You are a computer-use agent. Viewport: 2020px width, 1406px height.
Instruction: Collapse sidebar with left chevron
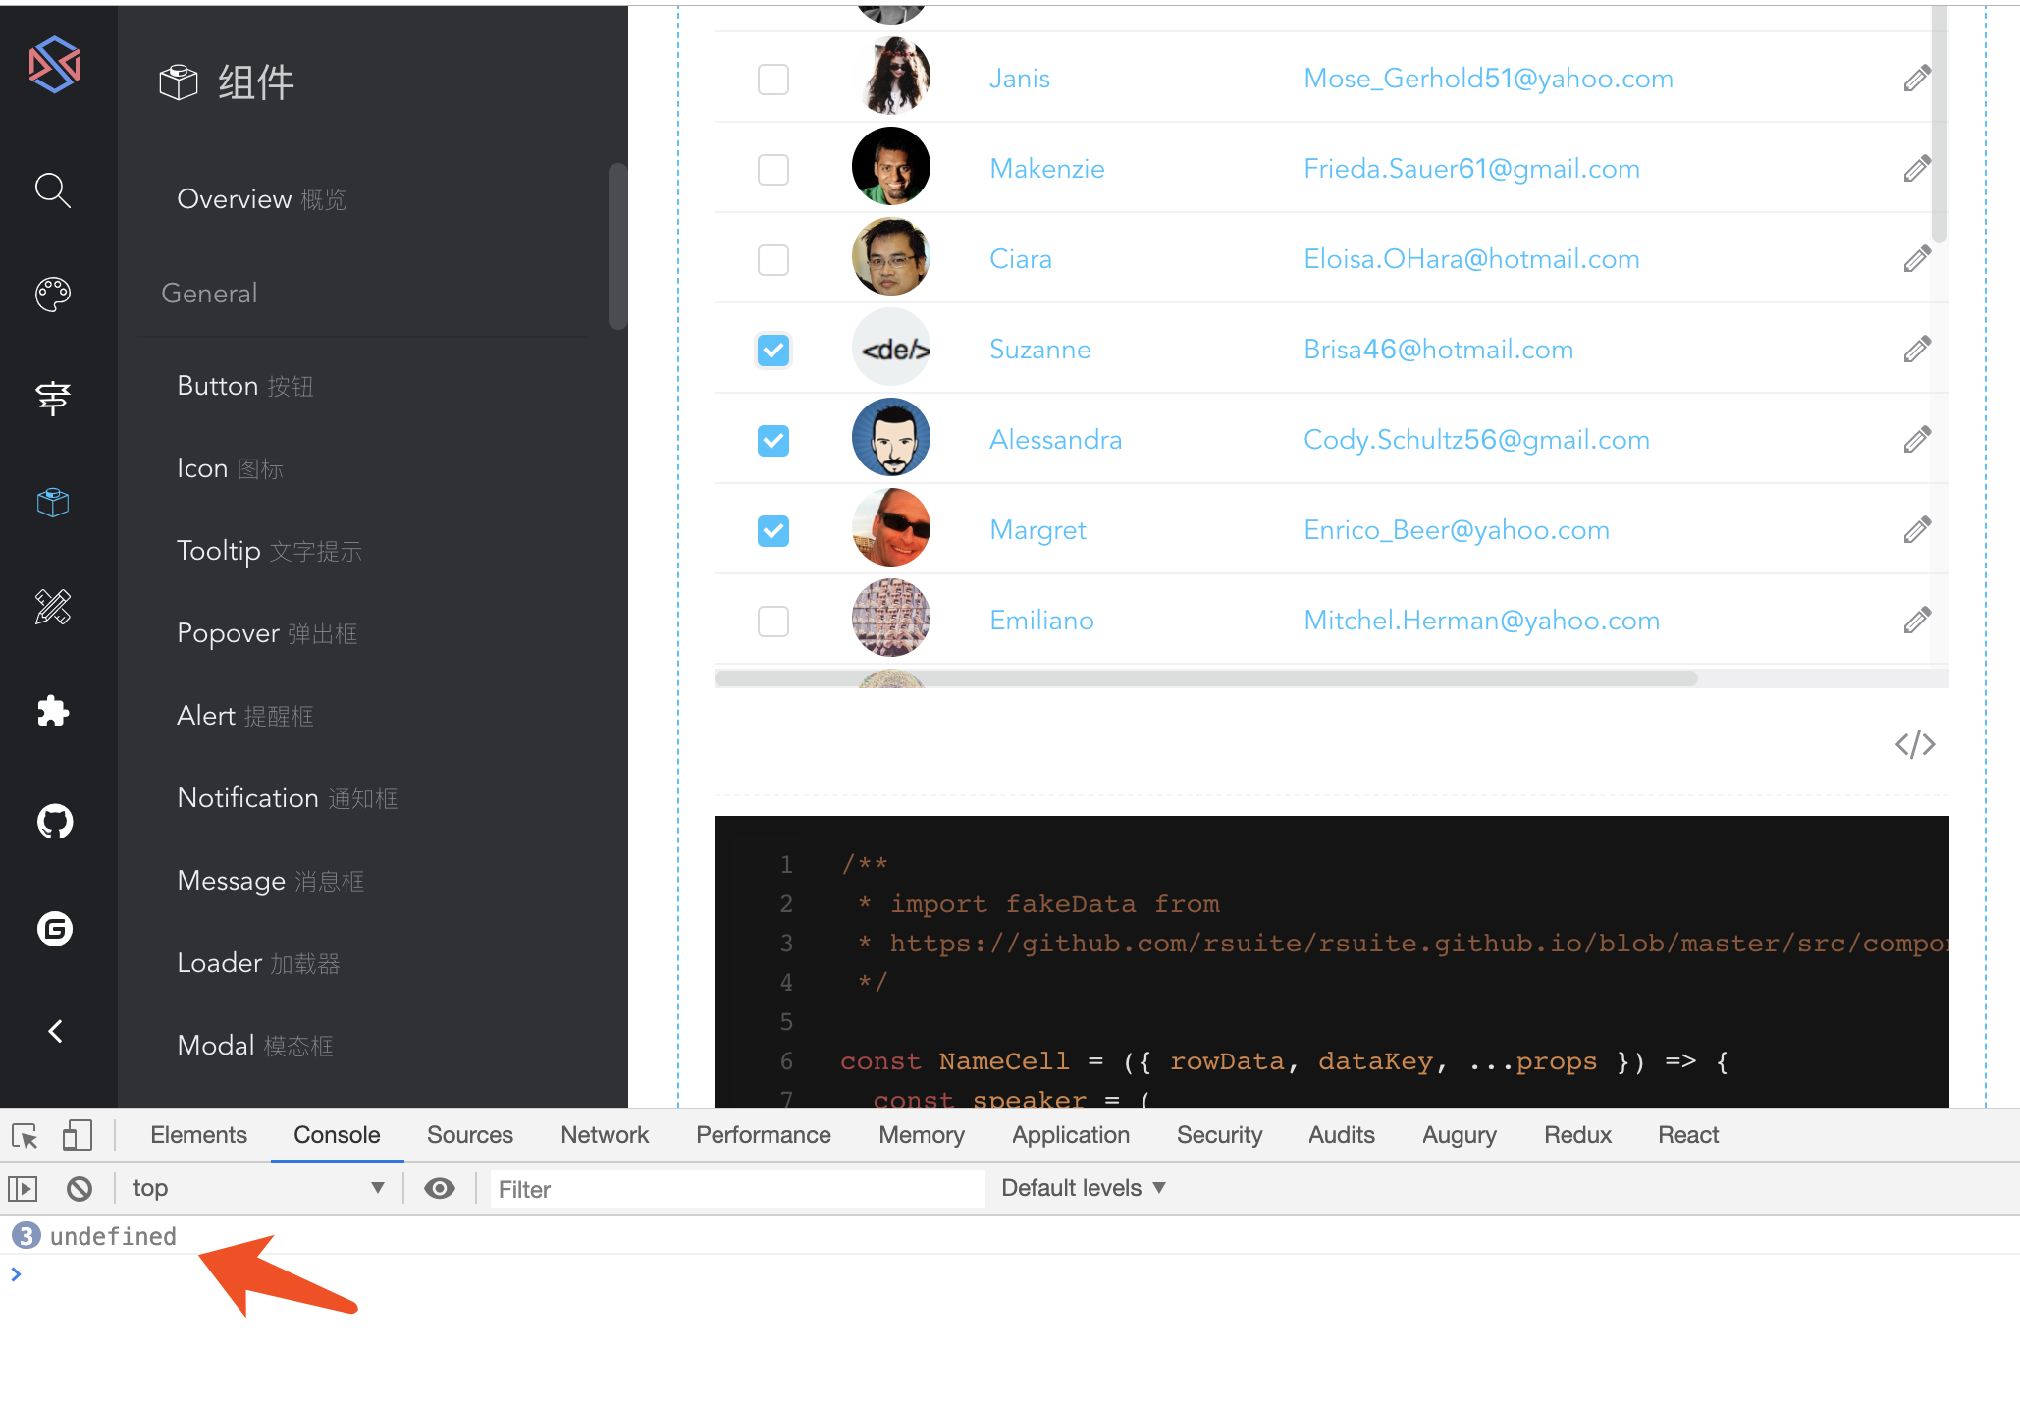click(x=55, y=1031)
